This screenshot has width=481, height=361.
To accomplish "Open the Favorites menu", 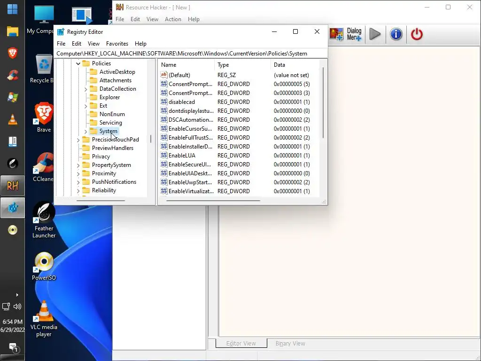I will 117,44.
